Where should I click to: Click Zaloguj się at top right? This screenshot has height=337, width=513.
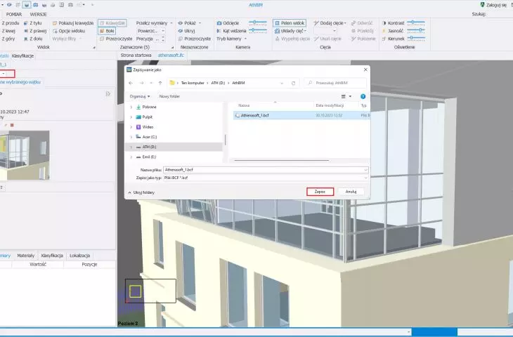[493, 5]
